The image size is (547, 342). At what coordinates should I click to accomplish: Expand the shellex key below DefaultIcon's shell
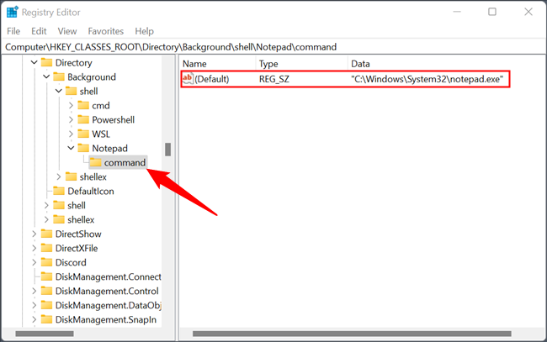click(46, 220)
